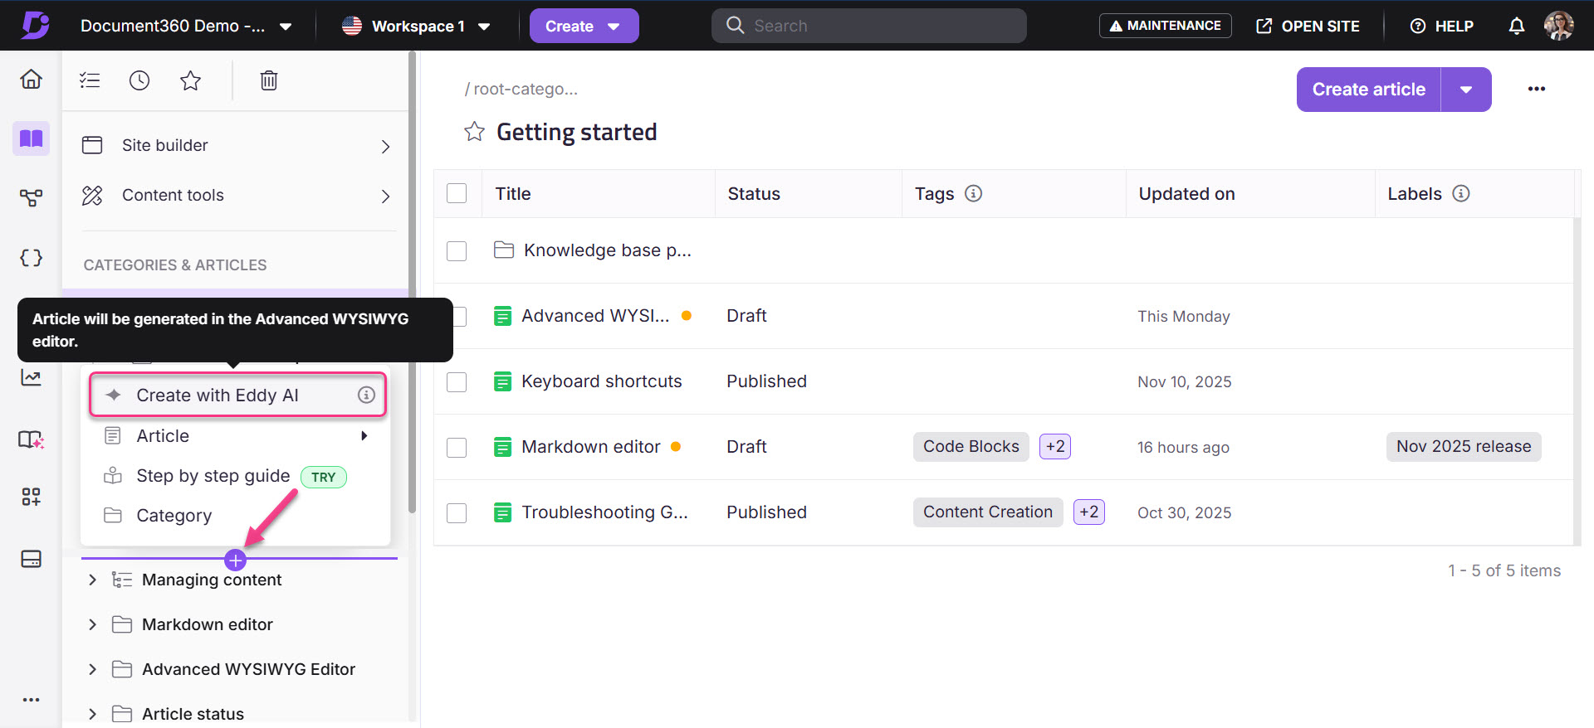Click the OPEN SITE link
Screen dimensions: 1594x728
pyautogui.click(x=1308, y=26)
